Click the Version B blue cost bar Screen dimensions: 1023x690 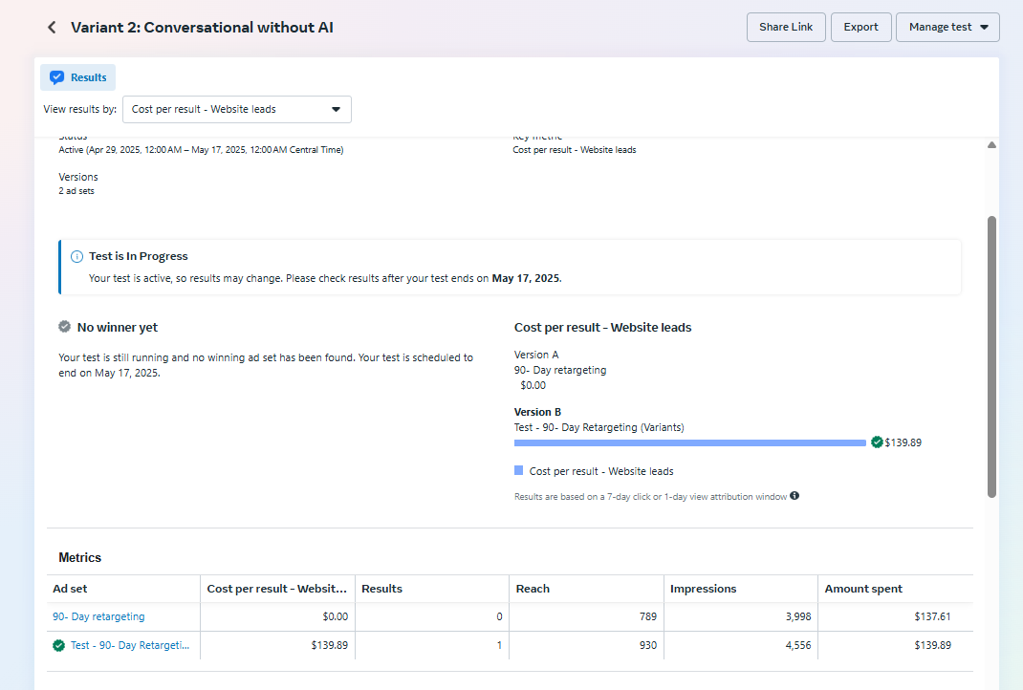[x=689, y=442]
